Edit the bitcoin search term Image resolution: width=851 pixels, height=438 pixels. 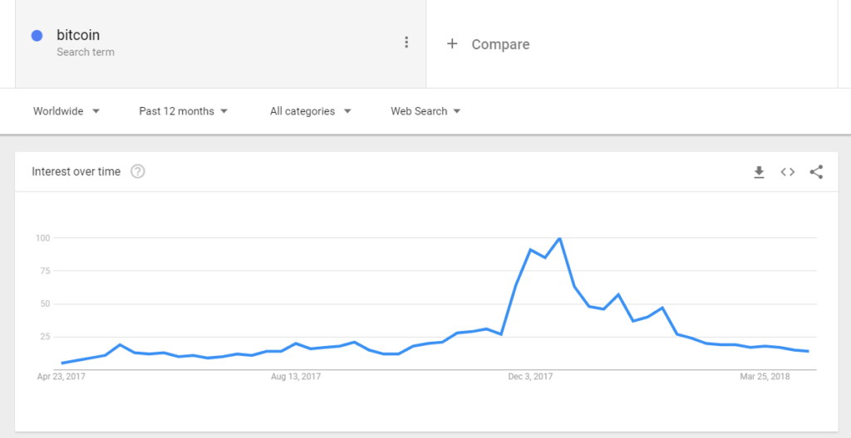pos(78,35)
